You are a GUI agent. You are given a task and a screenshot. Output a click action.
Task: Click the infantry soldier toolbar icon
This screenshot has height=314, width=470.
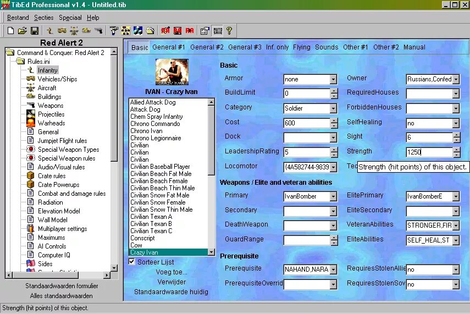click(x=50, y=30)
